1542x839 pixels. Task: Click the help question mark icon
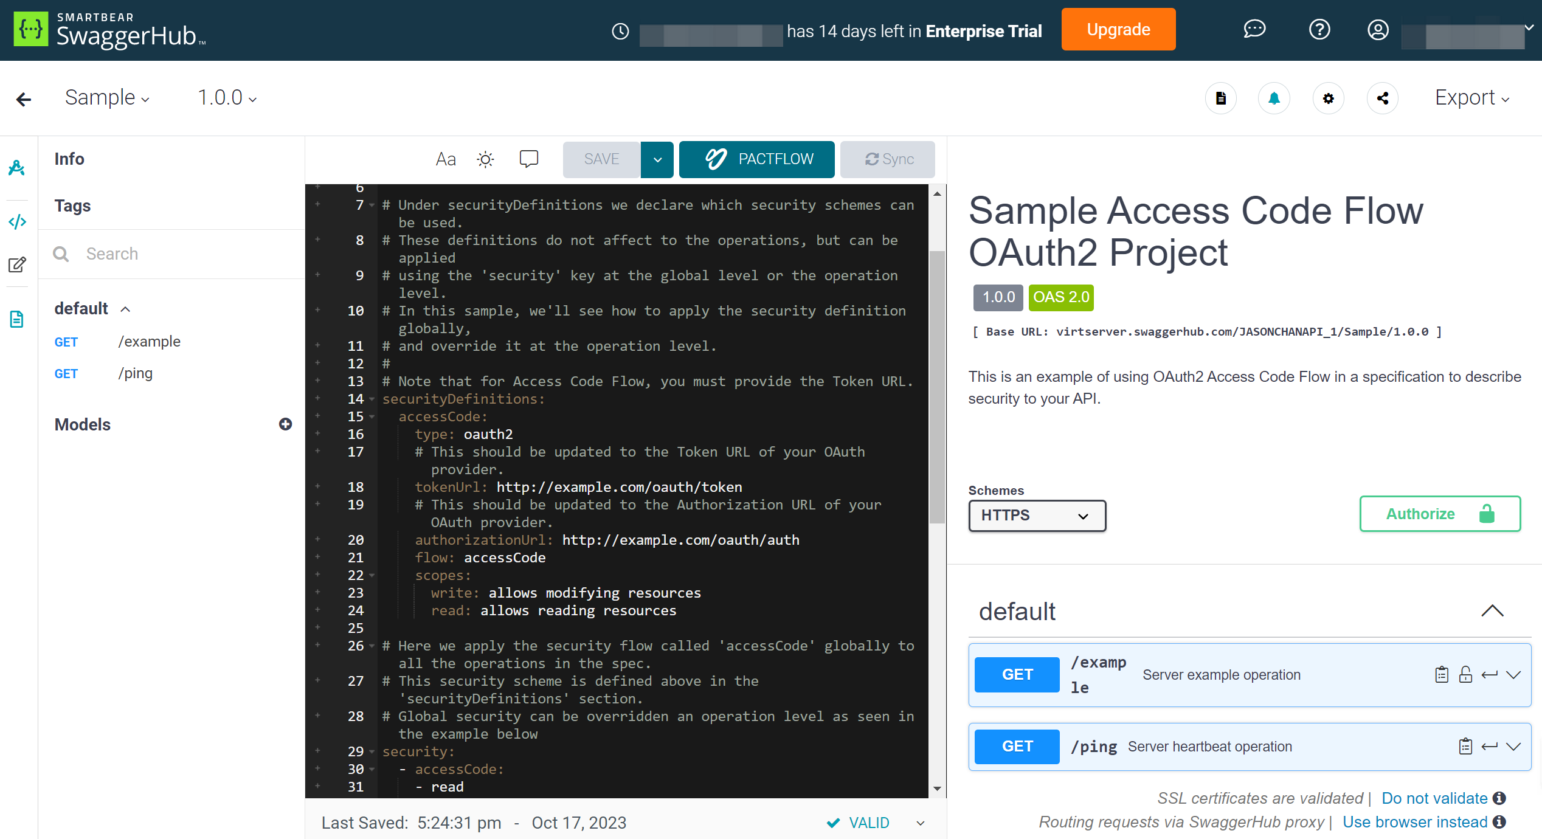1318,30
